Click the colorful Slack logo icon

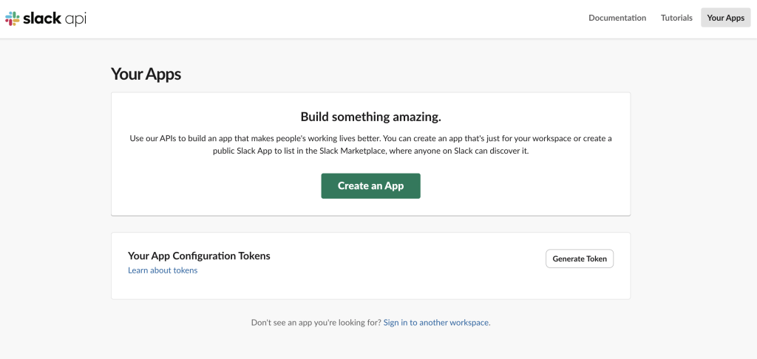(x=13, y=18)
